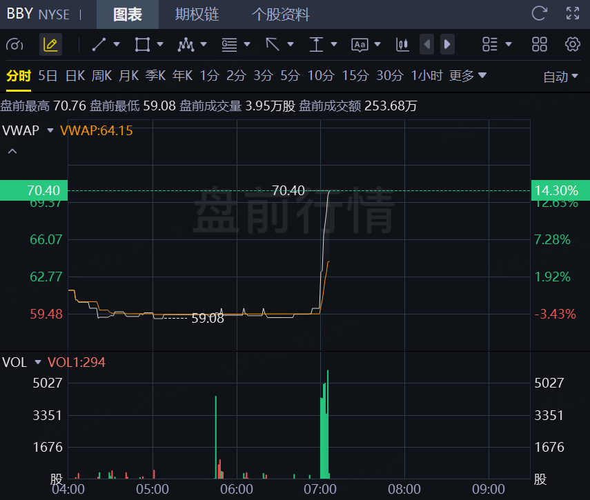Click the 盘前成交额 253.68万 text
This screenshot has height=500, width=590.
(358, 106)
